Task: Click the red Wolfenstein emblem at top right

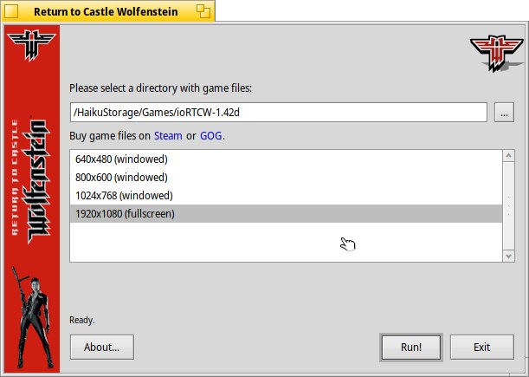Action: [x=497, y=54]
